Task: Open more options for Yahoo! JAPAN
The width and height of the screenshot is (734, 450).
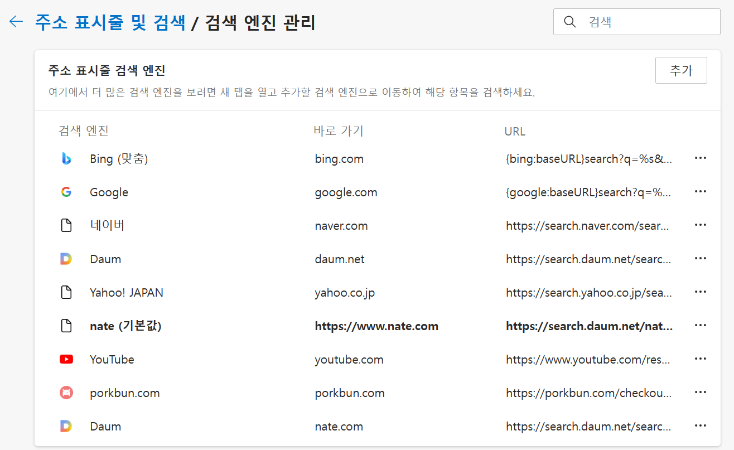Action: (701, 292)
